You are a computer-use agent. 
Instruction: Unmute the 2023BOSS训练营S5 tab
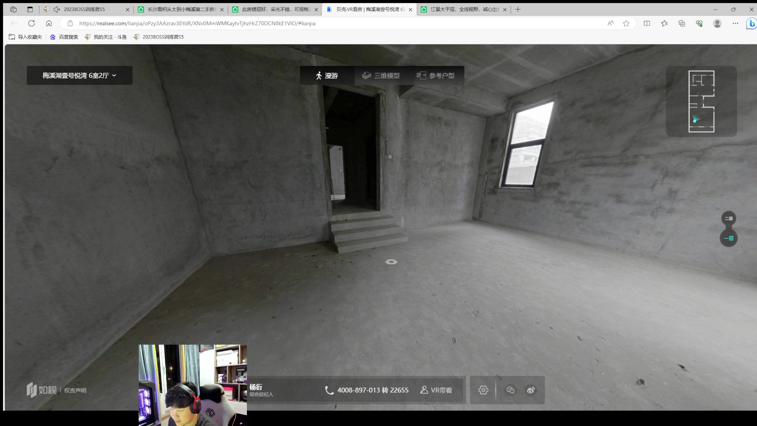tap(57, 9)
